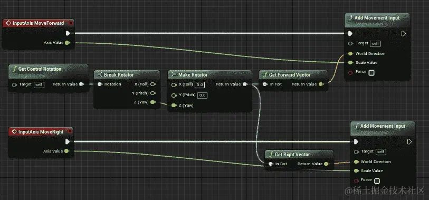Select the Get Right Vector node title
The height and width of the screenshot is (200, 429).
point(292,155)
